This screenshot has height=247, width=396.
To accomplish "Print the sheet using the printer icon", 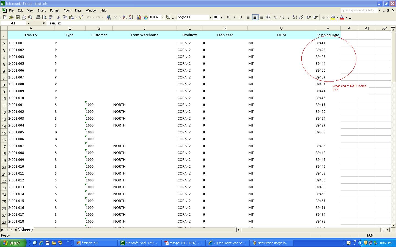I will [38, 17].
